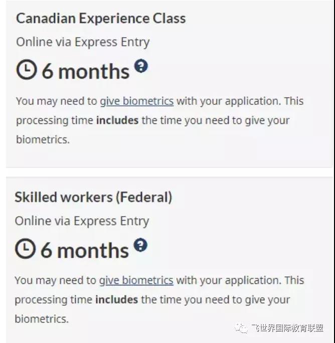The height and width of the screenshot is (343, 335).
Task: Click the Chinese watermark text at bottom right
Action: (x=287, y=328)
